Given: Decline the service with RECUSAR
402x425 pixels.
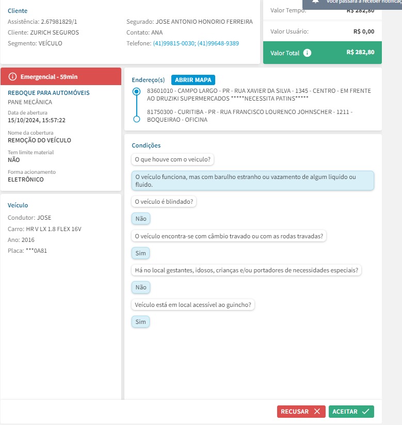Looking at the screenshot, I should (x=301, y=412).
